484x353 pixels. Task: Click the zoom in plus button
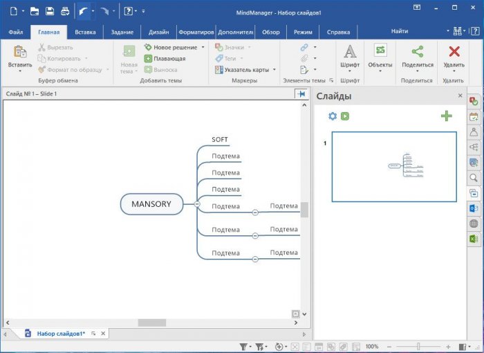(x=448, y=347)
